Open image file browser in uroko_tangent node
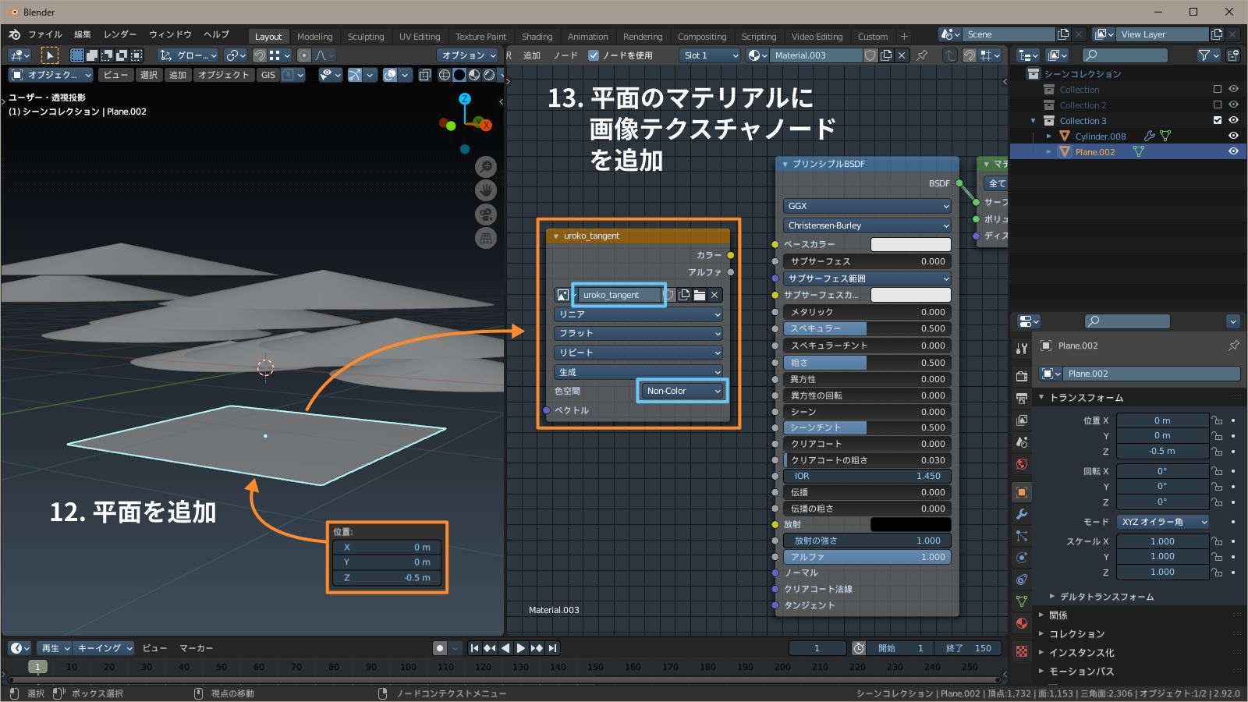 [700, 295]
